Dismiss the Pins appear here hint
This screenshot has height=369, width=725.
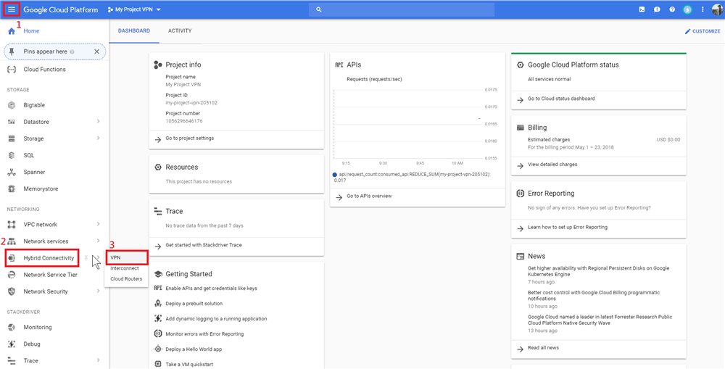pos(96,51)
